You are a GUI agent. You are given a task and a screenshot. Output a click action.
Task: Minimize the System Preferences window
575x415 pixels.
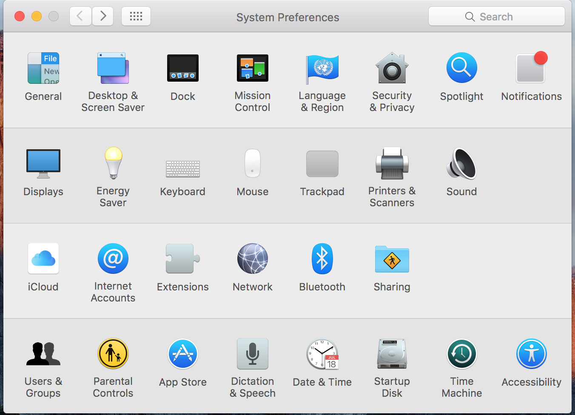pyautogui.click(x=37, y=17)
